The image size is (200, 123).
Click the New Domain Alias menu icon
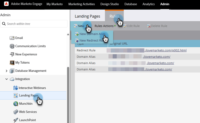(77, 34)
